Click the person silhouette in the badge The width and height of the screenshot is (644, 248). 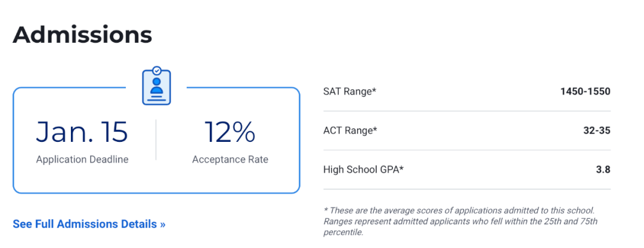(156, 85)
